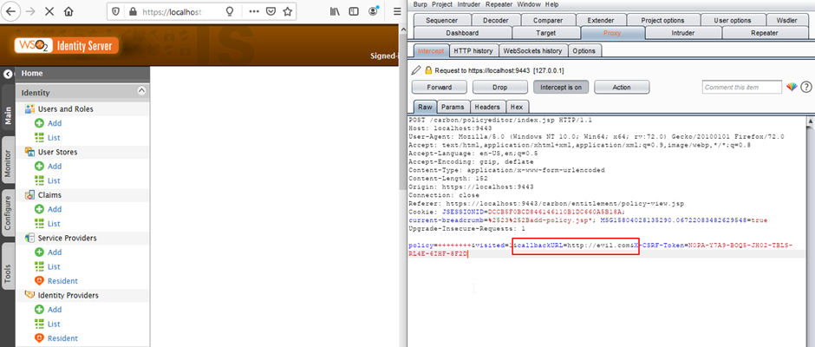Switch to WebSockets history sub-tab

pos(532,51)
